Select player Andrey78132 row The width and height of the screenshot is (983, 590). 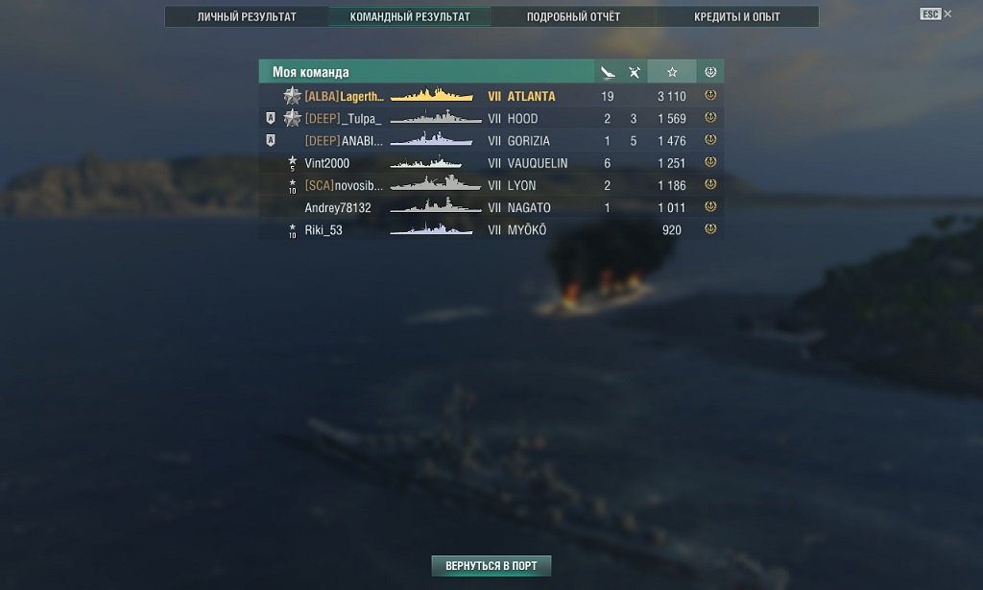(x=491, y=207)
